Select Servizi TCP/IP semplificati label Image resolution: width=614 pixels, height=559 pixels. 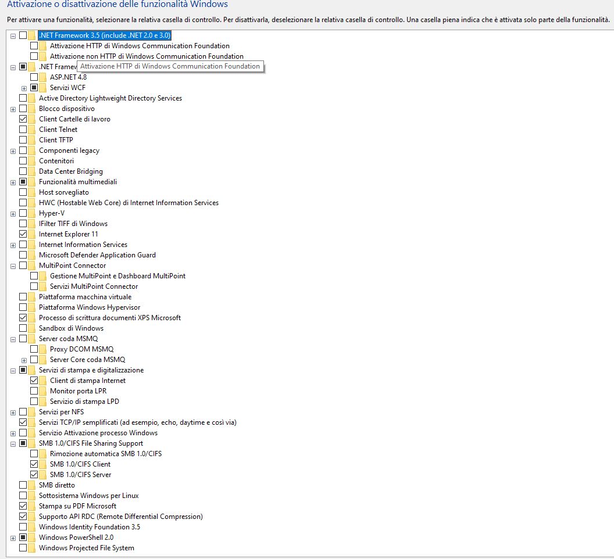pos(138,422)
